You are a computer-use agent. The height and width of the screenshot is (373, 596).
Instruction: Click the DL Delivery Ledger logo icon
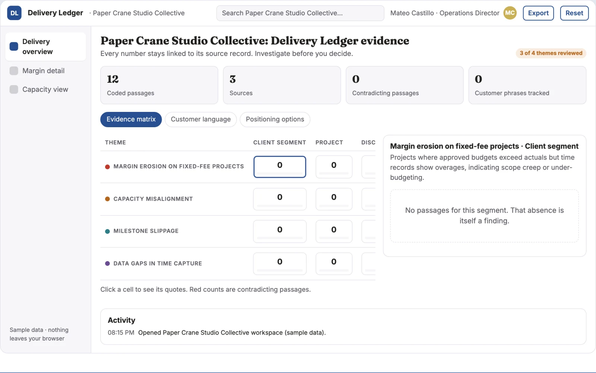coord(14,13)
